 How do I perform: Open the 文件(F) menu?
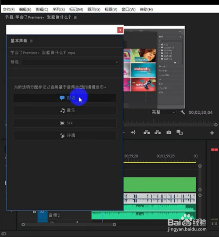(9, 9)
